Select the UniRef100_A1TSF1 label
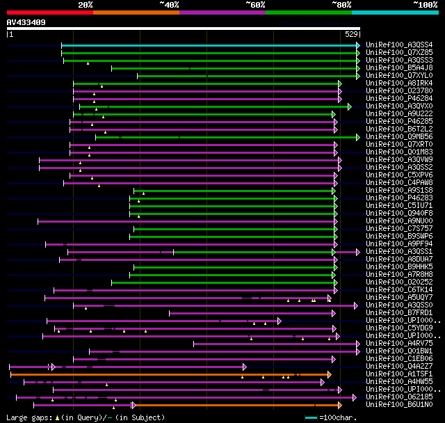Viewport: 445px width, 423px height. [x=399, y=374]
